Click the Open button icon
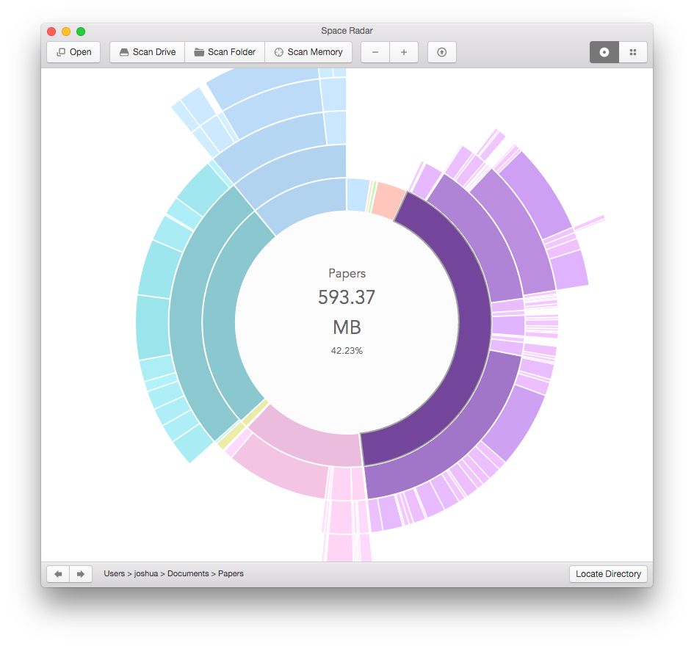This screenshot has width=694, height=646. pyautogui.click(x=60, y=52)
